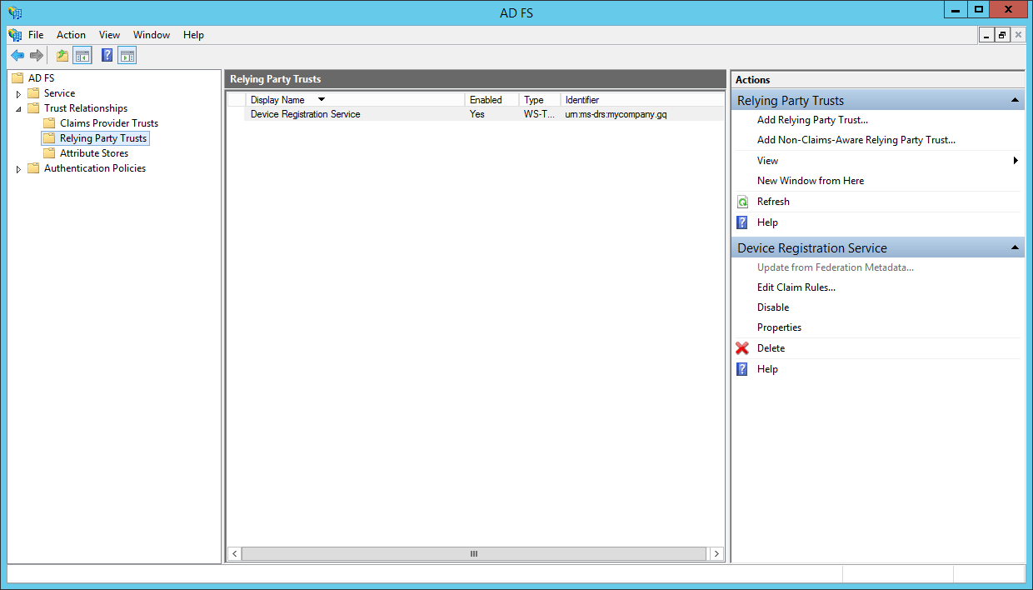Click the Forward navigation arrow icon
Image resolution: width=1033 pixels, height=590 pixels.
[x=37, y=55]
